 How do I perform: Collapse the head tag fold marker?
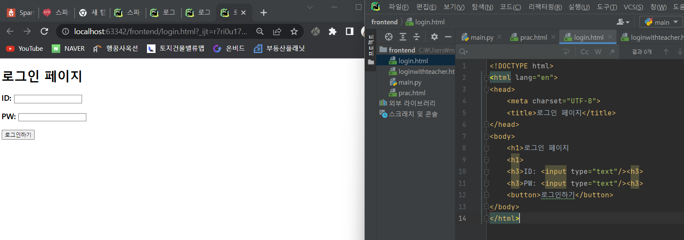[486, 89]
